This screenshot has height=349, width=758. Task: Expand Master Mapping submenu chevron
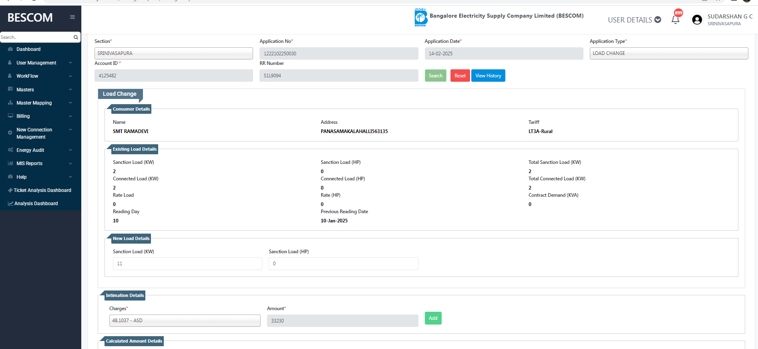[70, 103]
